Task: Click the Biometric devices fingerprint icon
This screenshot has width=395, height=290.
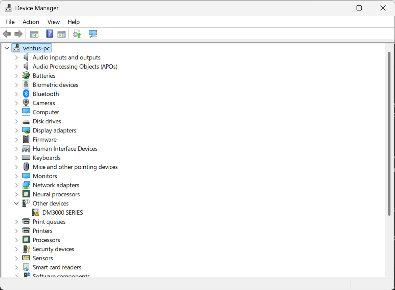Action: click(26, 84)
